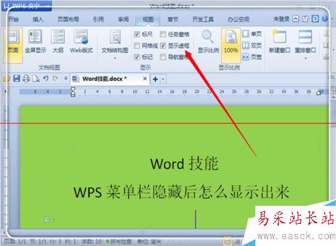This screenshot has width=336, height=246.
Task: Open print preview icon
Action: tap(36, 78)
